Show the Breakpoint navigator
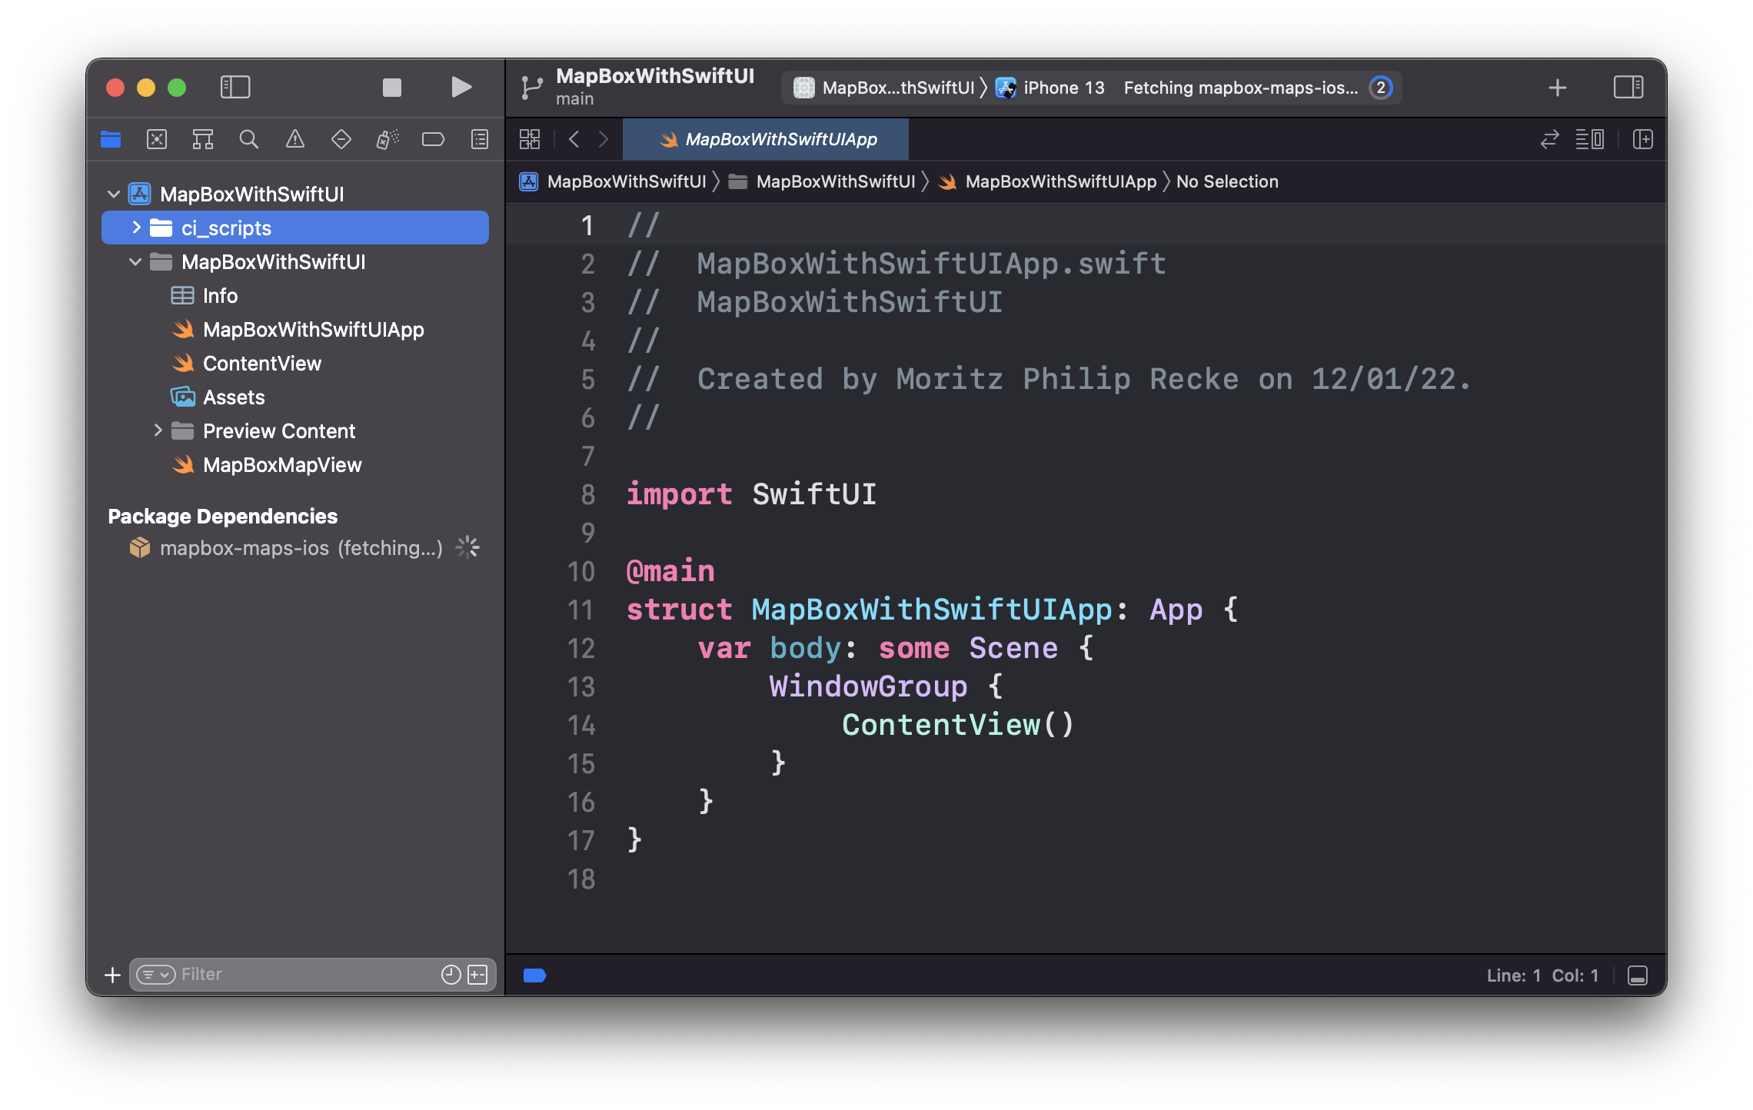 click(x=433, y=139)
